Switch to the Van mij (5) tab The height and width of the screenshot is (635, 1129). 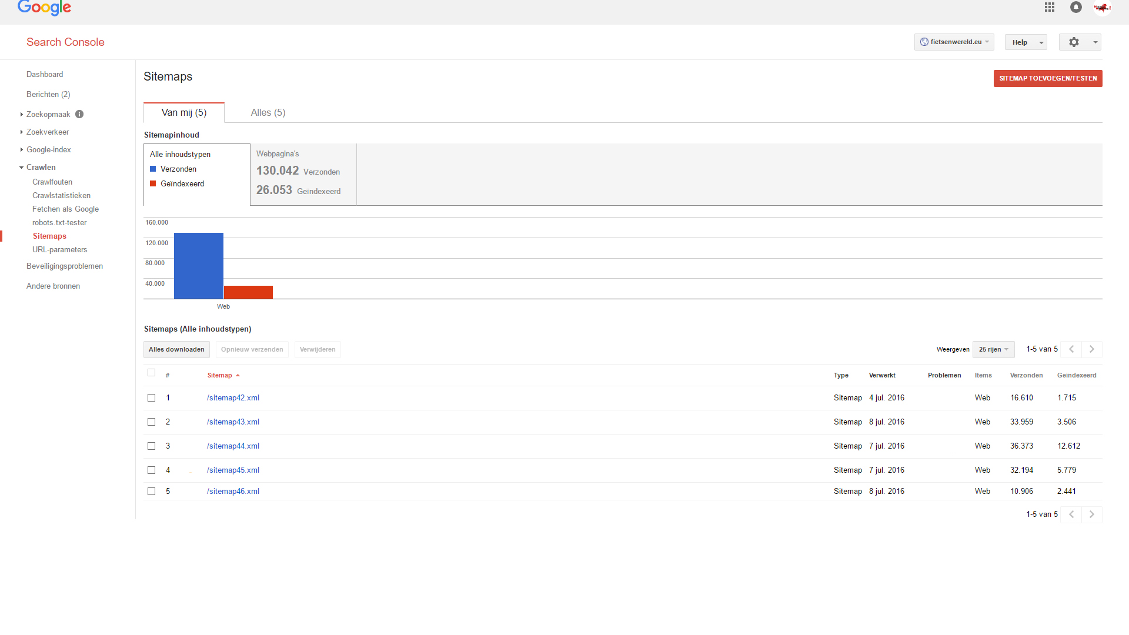pyautogui.click(x=184, y=113)
